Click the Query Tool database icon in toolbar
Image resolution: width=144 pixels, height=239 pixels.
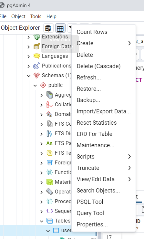[x=48, y=28]
